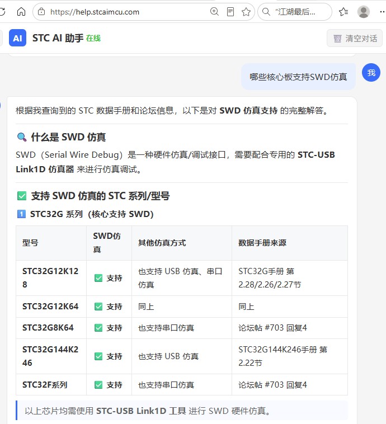Click the STC32G手册 第2.28/2.26/2.27节 cell

[x=289, y=278]
